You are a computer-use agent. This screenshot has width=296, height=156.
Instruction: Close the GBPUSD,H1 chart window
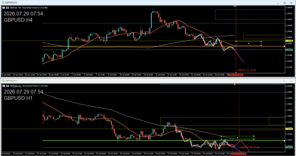point(291,81)
